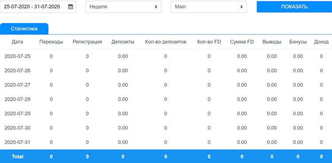Click Сумма FD value for 2020-07-26
This screenshot has width=332, height=163.
pos(242,71)
